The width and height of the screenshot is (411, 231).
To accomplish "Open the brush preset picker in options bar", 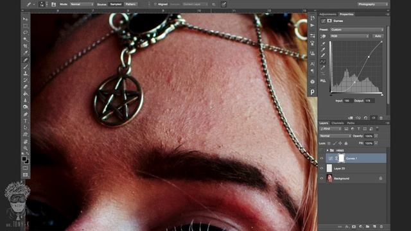I will 43,4.
